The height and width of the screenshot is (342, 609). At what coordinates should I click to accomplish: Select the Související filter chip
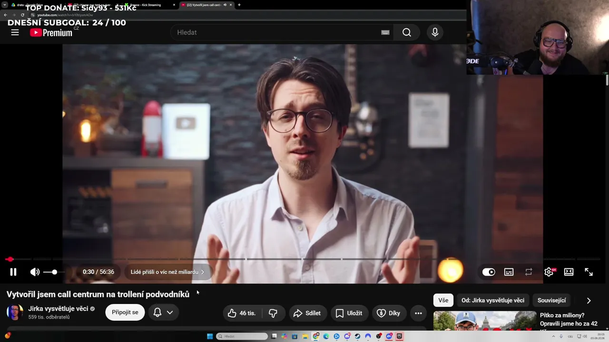(551, 300)
